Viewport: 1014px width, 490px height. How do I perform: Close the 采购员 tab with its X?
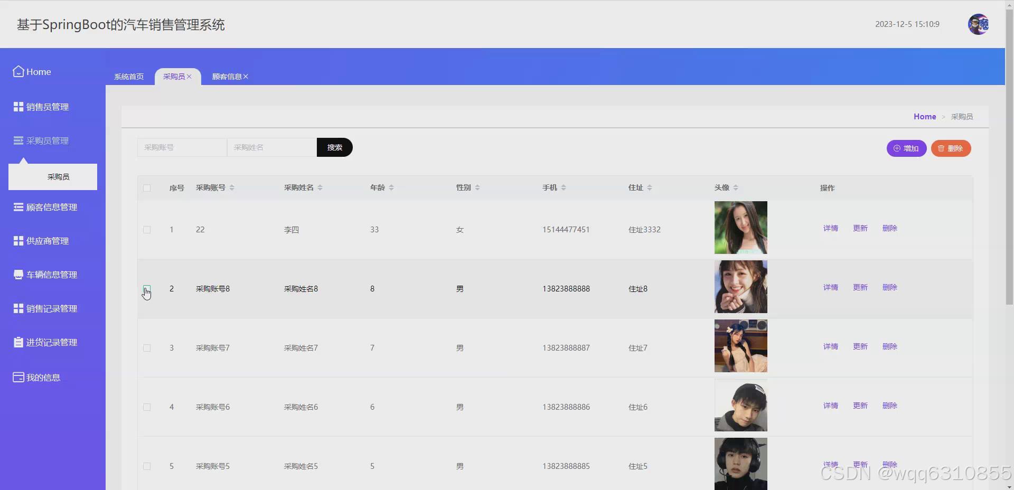[189, 77]
